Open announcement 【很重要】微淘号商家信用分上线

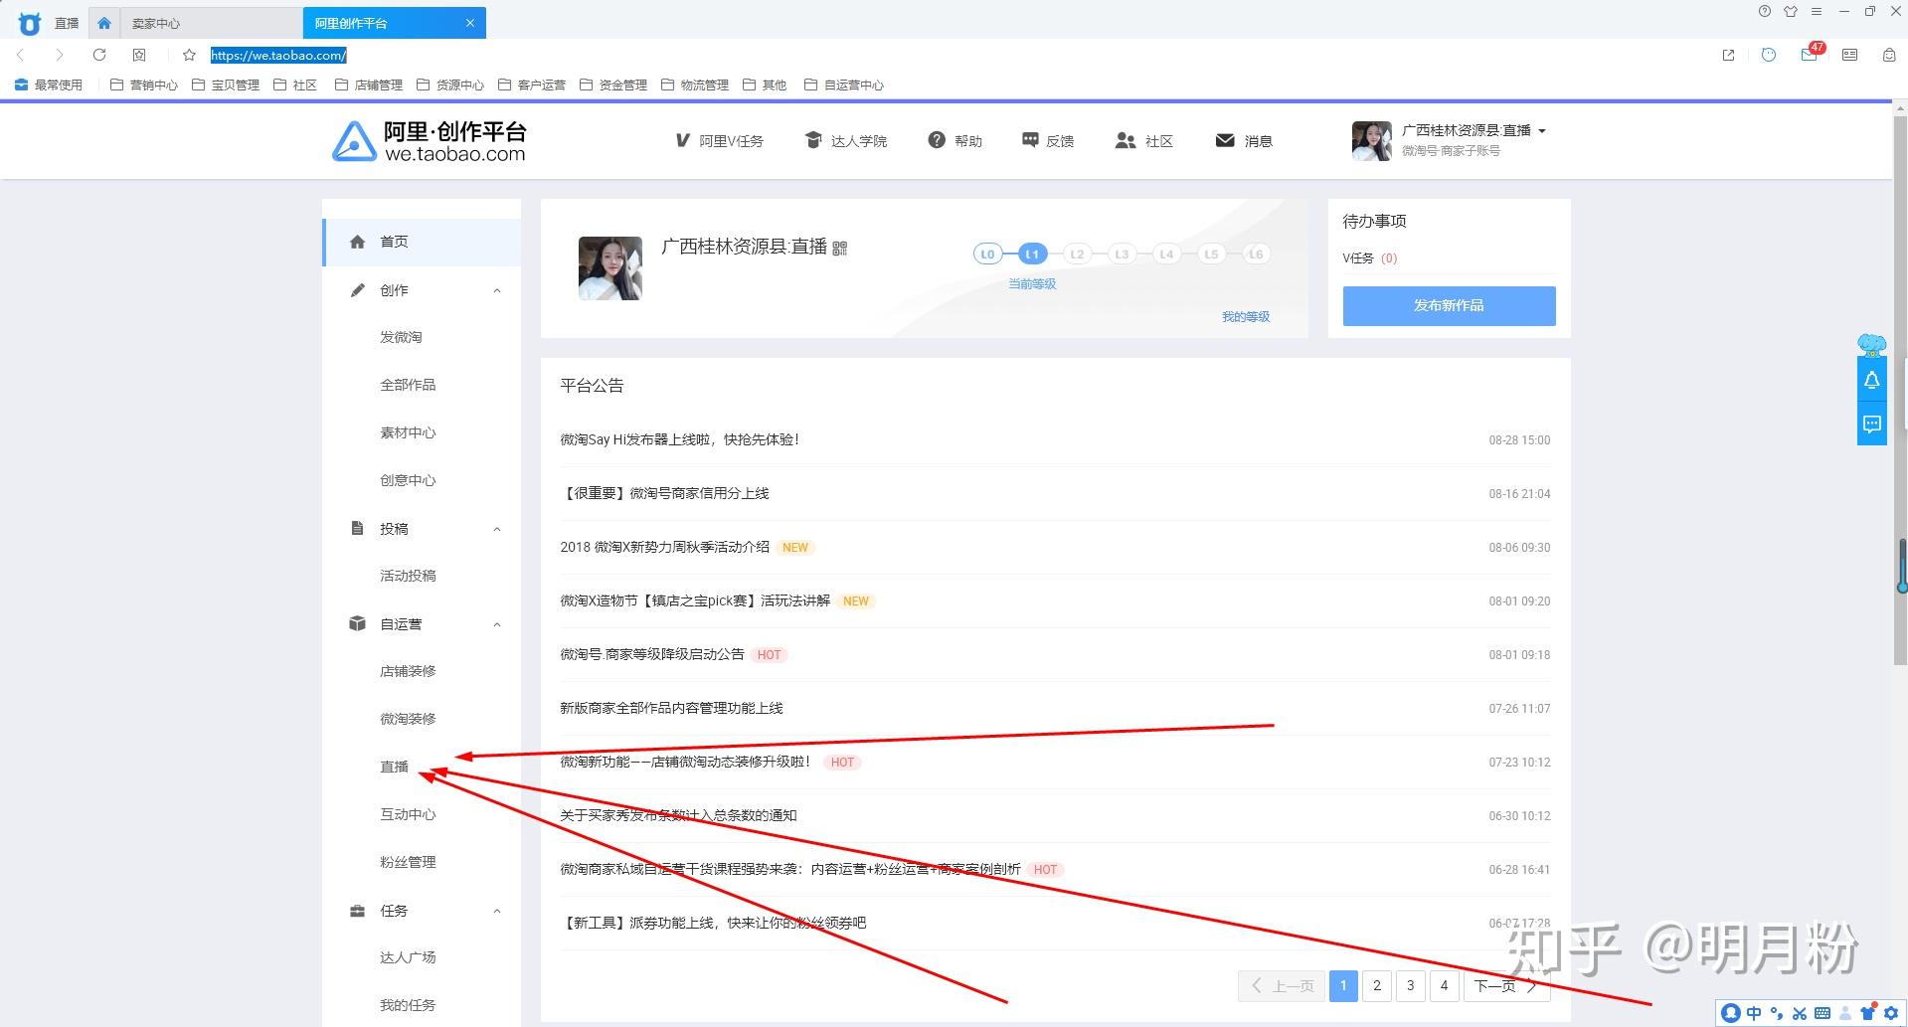tap(664, 493)
